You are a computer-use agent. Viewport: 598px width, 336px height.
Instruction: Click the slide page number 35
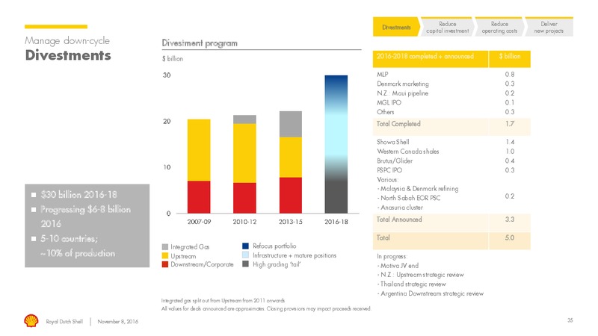570,320
